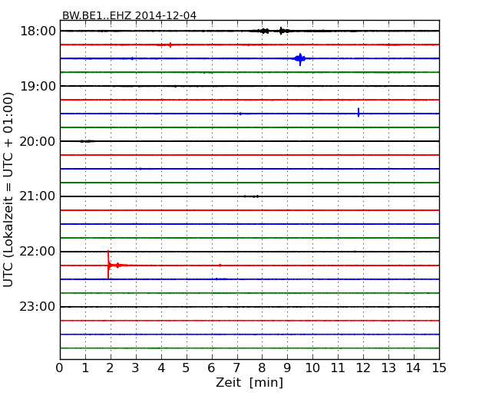Click the vertical "UTC (Lokalzeit = UTC + 01:00)" axis label
The image size is (499, 399).
click(8, 190)
